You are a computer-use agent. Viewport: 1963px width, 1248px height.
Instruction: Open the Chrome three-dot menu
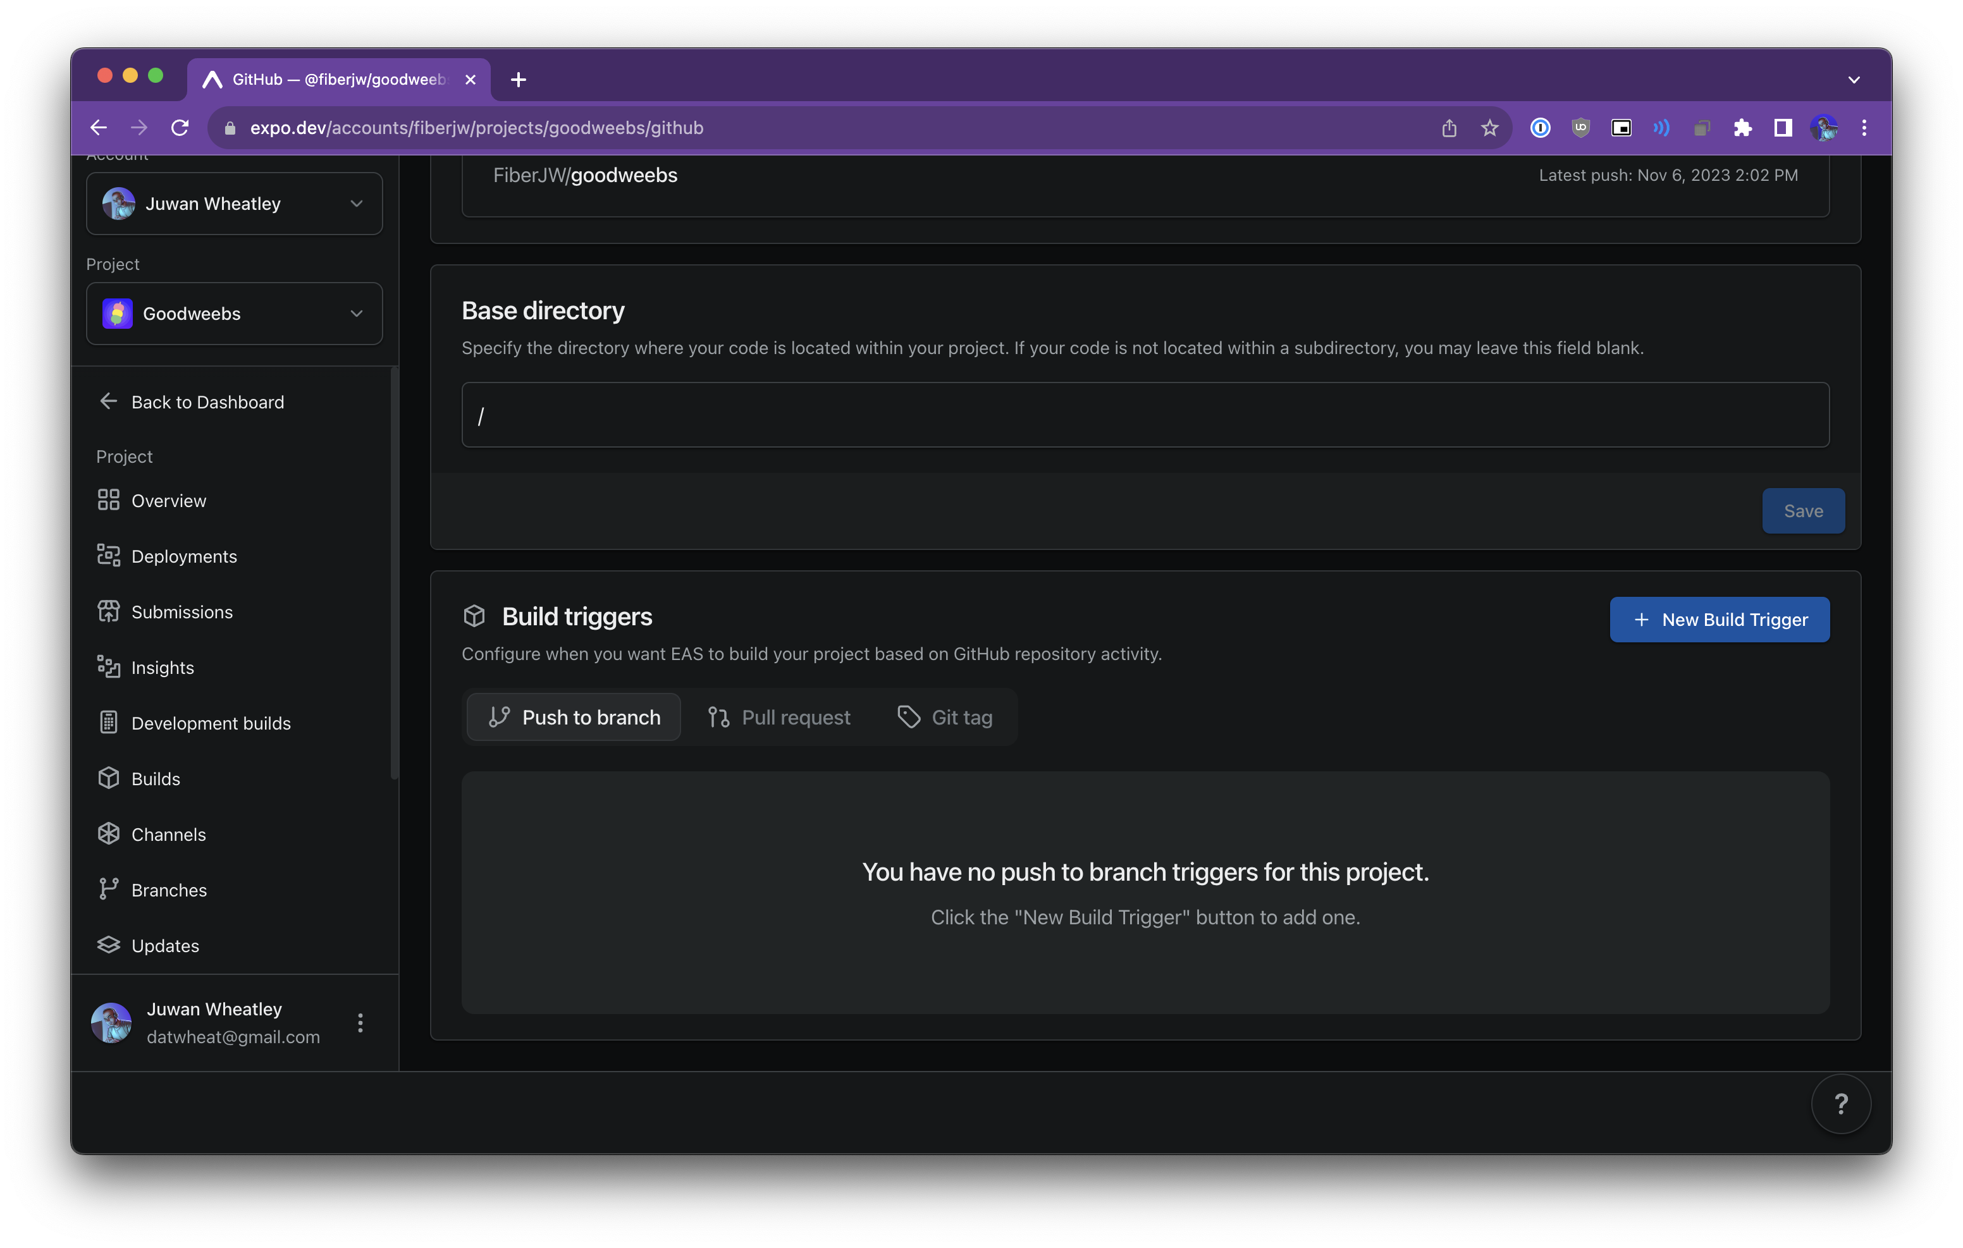coord(1864,128)
